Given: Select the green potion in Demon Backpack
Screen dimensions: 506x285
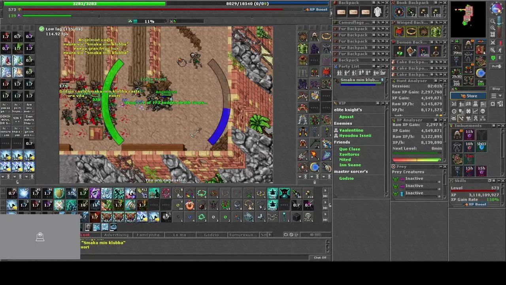Looking at the screenshot, I should pos(399,51).
